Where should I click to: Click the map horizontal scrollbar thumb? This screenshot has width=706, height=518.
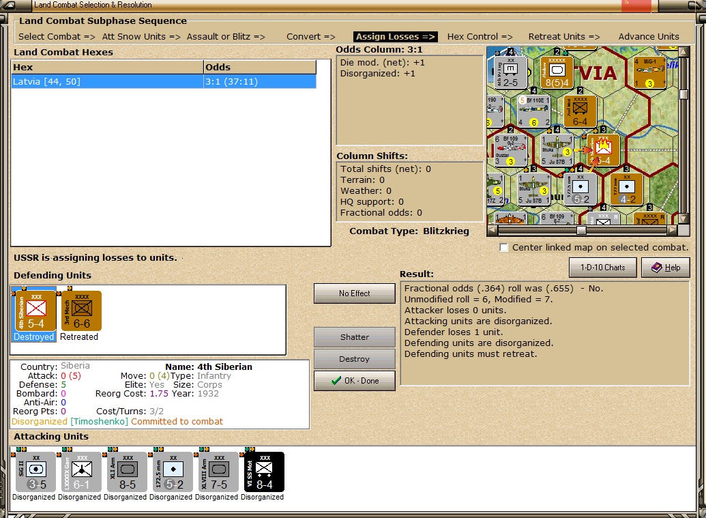point(581,230)
